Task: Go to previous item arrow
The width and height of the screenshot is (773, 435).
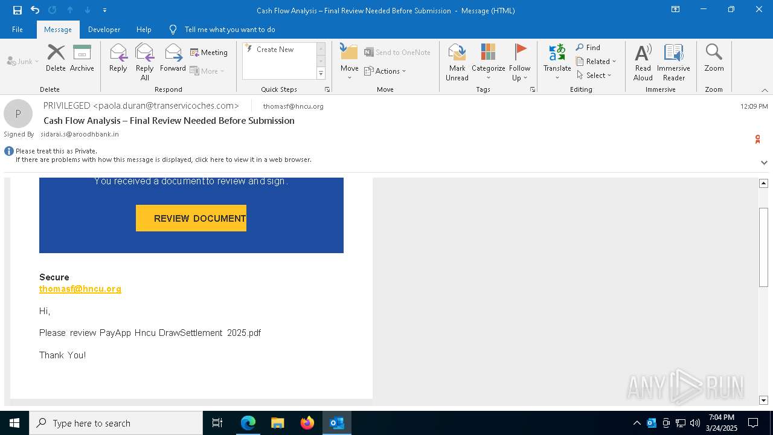Action: click(70, 10)
